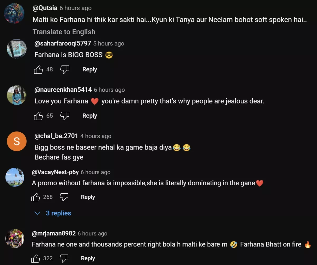The image size is (317, 265).
Task: Like the @VacayNest-p6y promo comment
Action: (x=36, y=197)
